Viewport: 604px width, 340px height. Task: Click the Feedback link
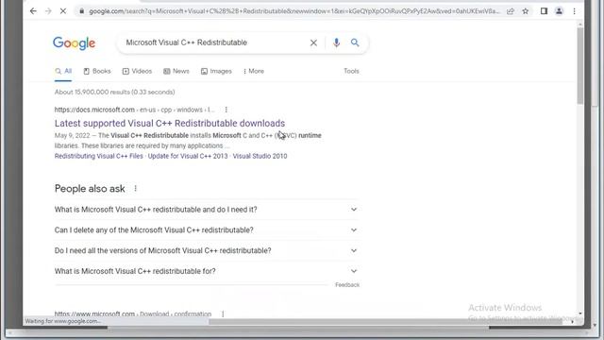coord(347,285)
